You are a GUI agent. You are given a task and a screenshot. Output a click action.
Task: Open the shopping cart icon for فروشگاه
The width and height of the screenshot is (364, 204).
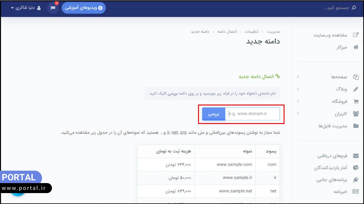[356, 101]
